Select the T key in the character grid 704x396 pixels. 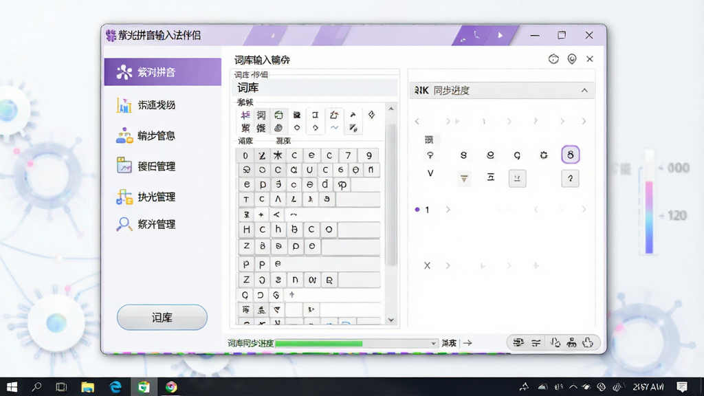pos(246,199)
